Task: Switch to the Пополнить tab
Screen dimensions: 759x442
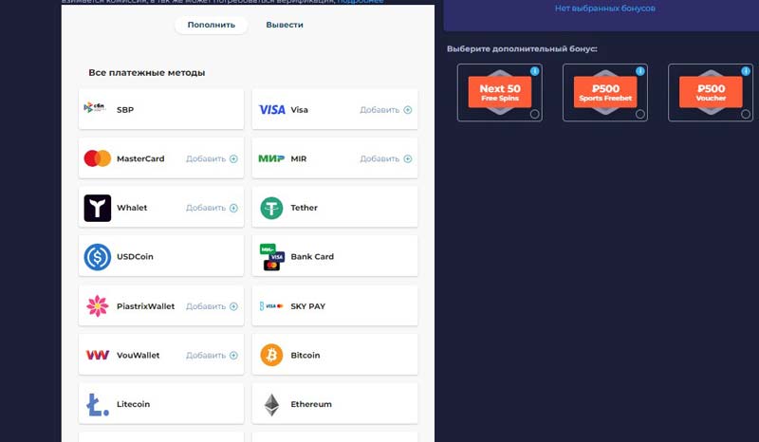Action: [x=211, y=25]
